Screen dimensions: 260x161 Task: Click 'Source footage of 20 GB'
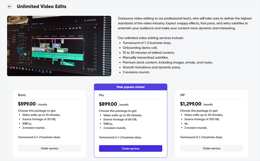(39, 119)
